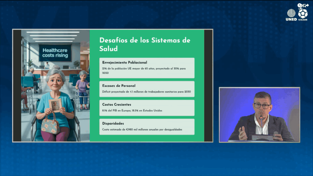Screen dimensions: 313x176
Task: Click the photo held by the elderly woman
Action: click(x=55, y=105)
